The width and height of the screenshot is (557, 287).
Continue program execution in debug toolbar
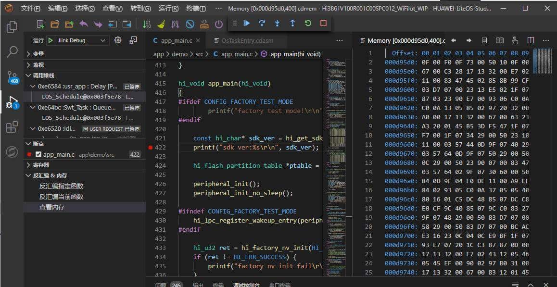[x=247, y=23]
